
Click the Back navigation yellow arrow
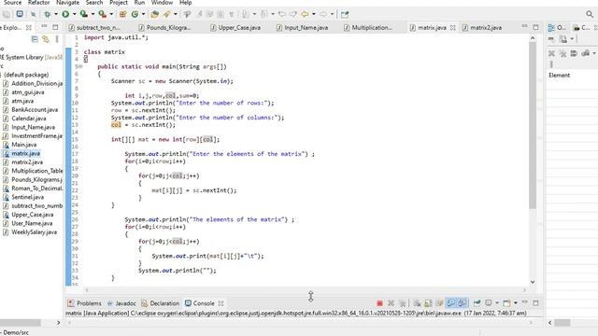point(305,15)
